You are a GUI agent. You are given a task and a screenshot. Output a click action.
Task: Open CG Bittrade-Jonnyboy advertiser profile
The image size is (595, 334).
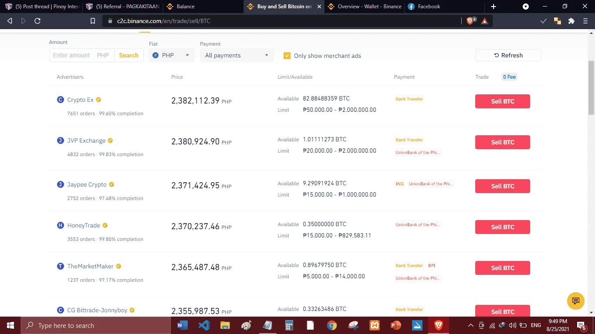pos(97,310)
